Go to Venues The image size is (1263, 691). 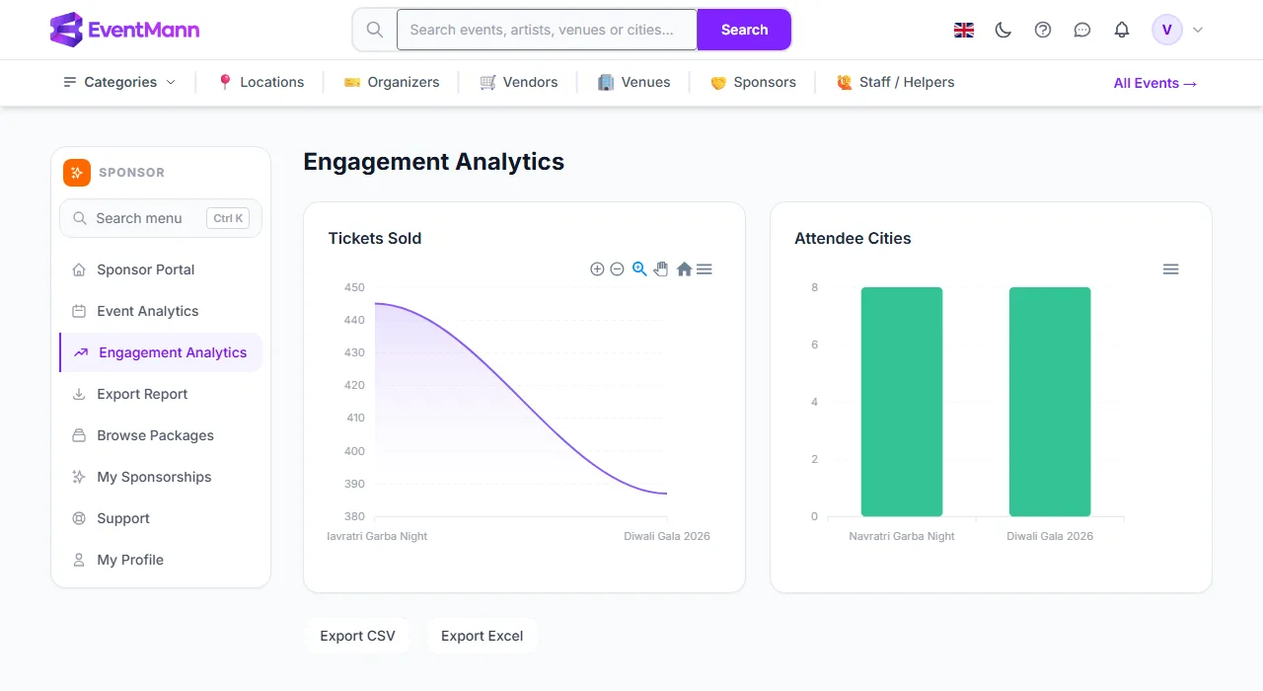634,82
